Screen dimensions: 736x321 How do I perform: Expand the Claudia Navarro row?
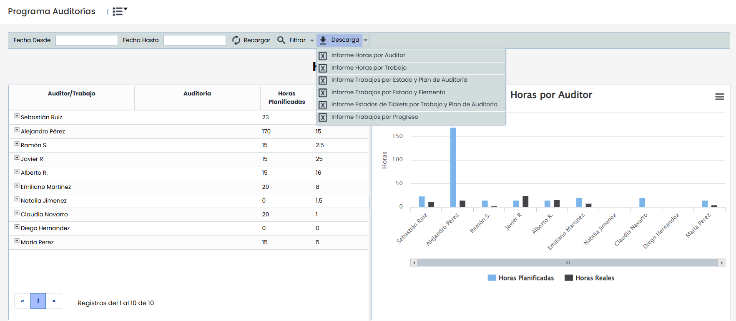[x=17, y=213]
